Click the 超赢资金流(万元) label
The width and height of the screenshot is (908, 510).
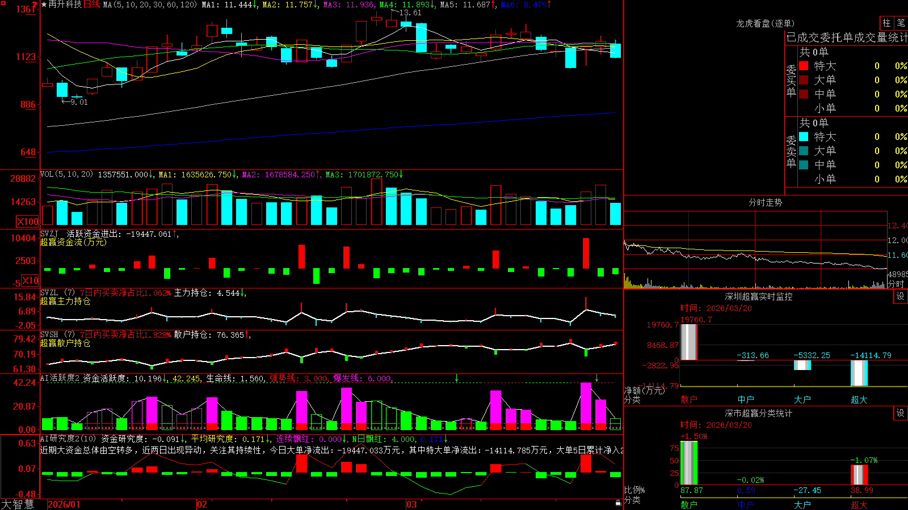[x=73, y=242]
